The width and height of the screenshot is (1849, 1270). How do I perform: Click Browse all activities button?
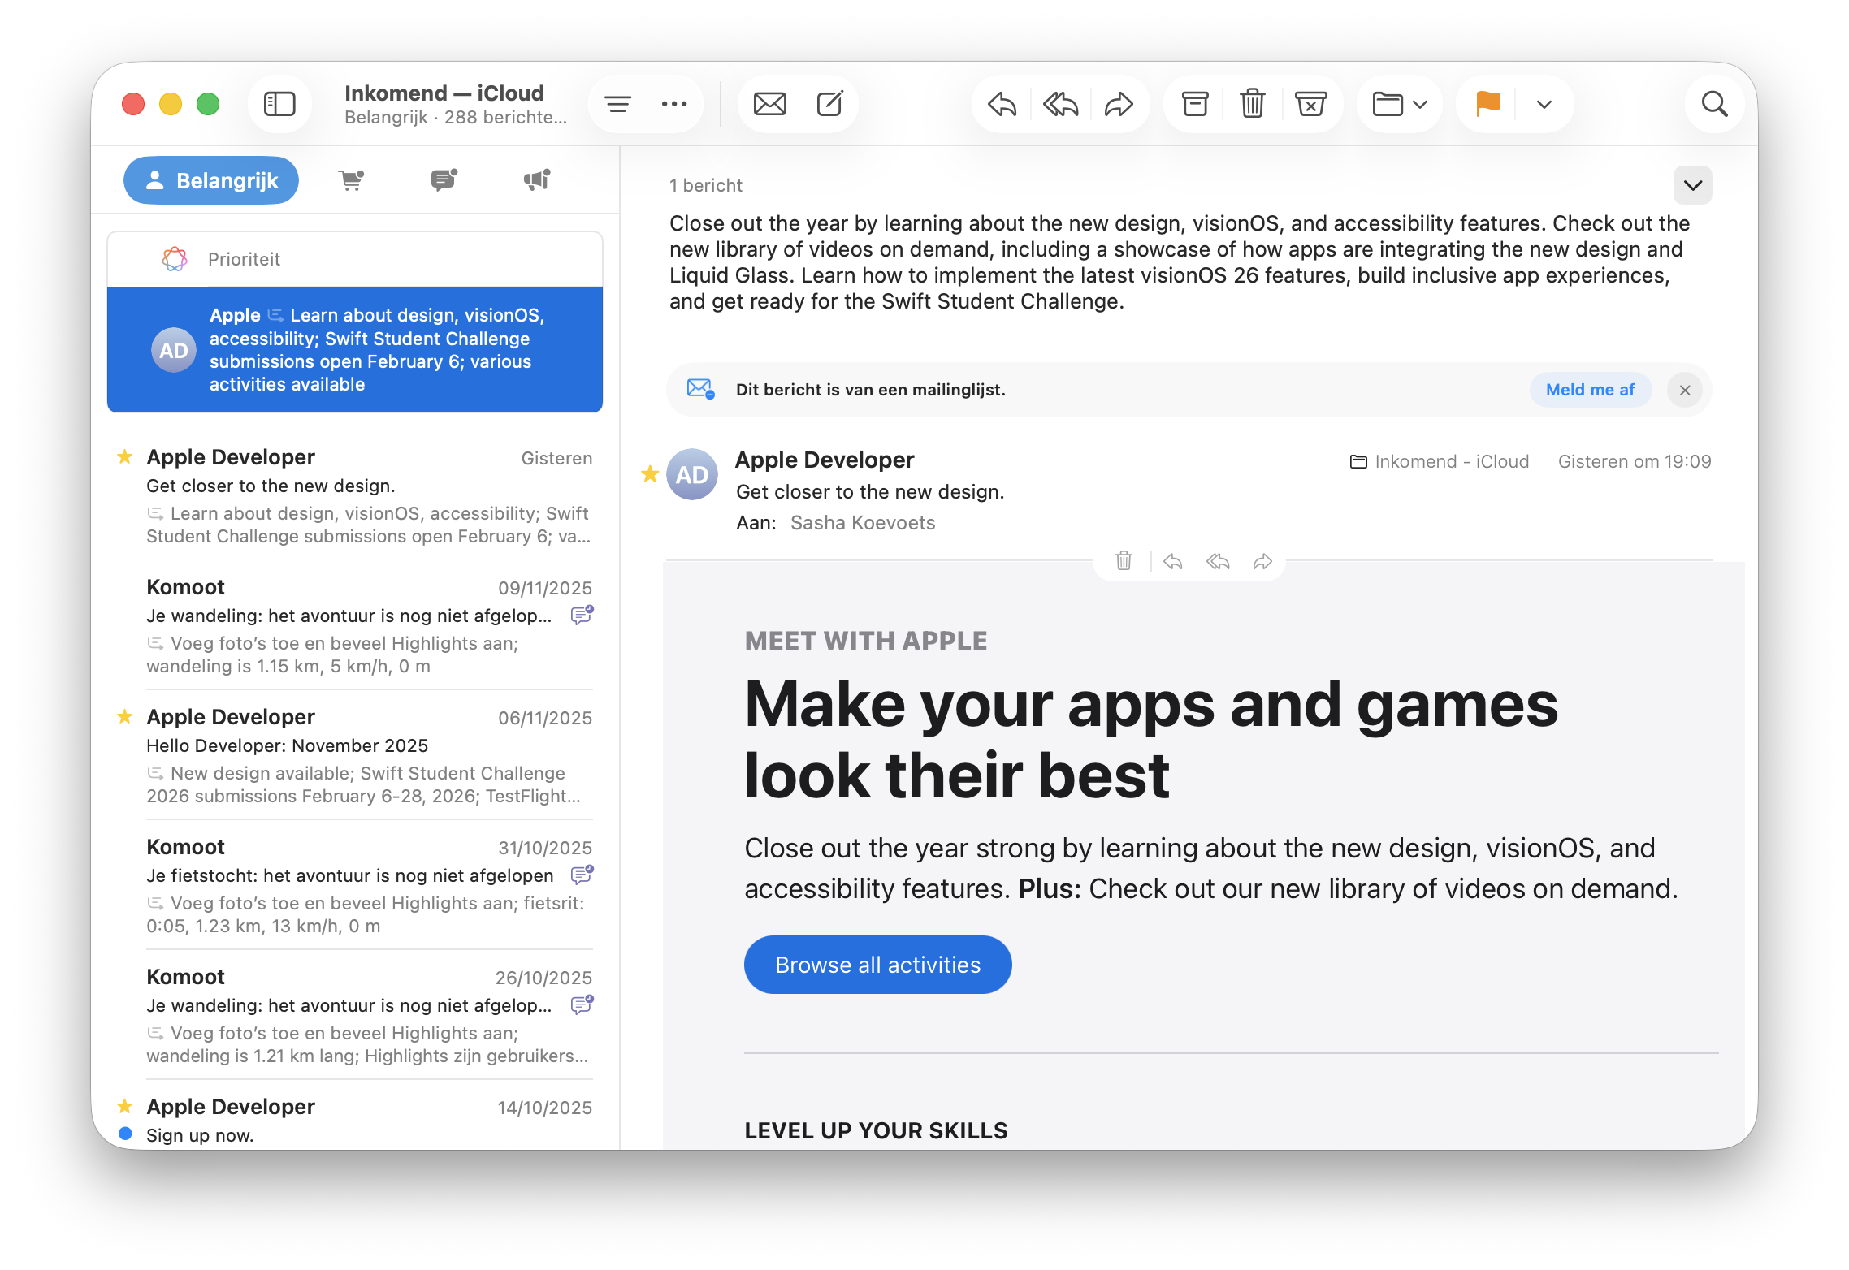877,965
